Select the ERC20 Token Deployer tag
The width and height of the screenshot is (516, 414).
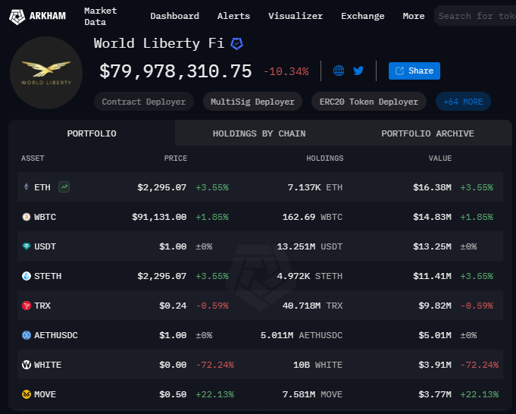(x=368, y=102)
